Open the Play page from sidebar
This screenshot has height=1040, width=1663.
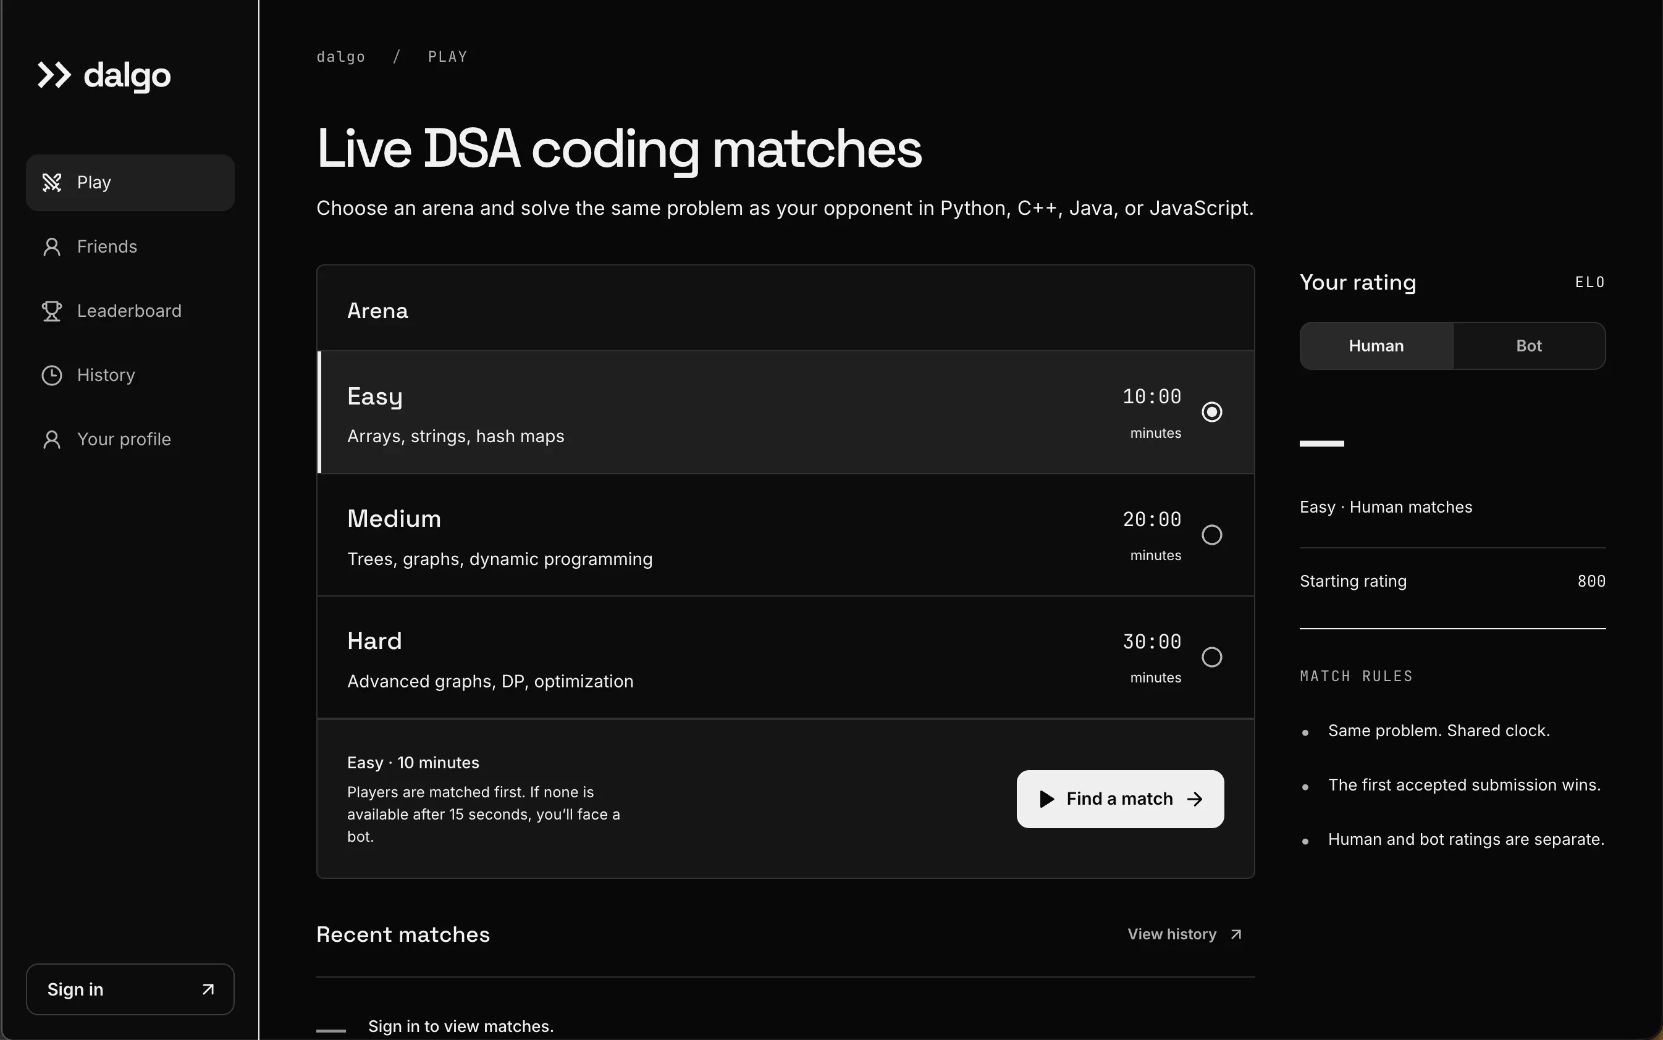[130, 182]
